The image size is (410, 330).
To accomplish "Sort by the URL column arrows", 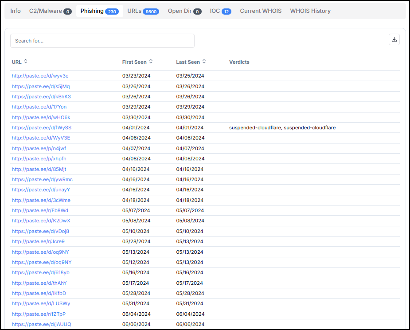I will 26,62.
